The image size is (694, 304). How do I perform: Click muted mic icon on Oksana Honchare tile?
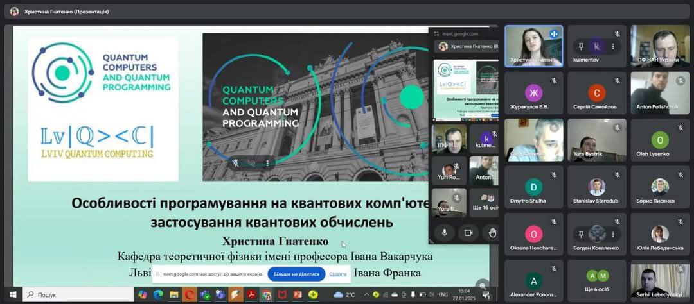pos(554,221)
